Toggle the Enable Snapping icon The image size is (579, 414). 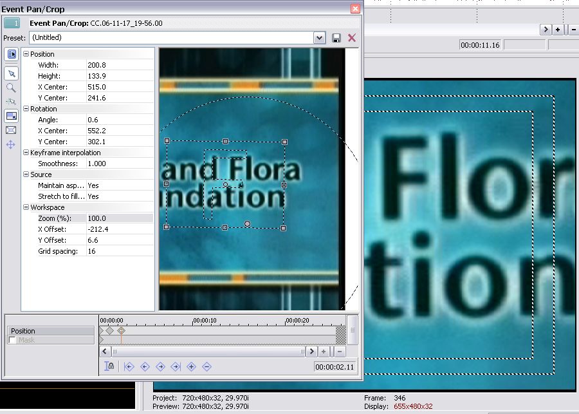pyautogui.click(x=11, y=101)
